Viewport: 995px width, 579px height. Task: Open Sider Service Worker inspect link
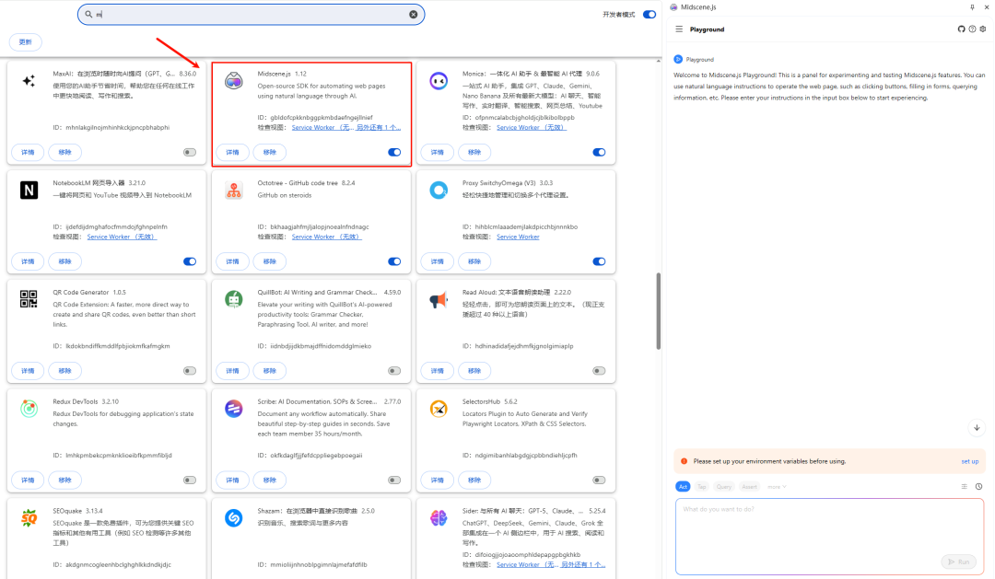tap(527, 564)
